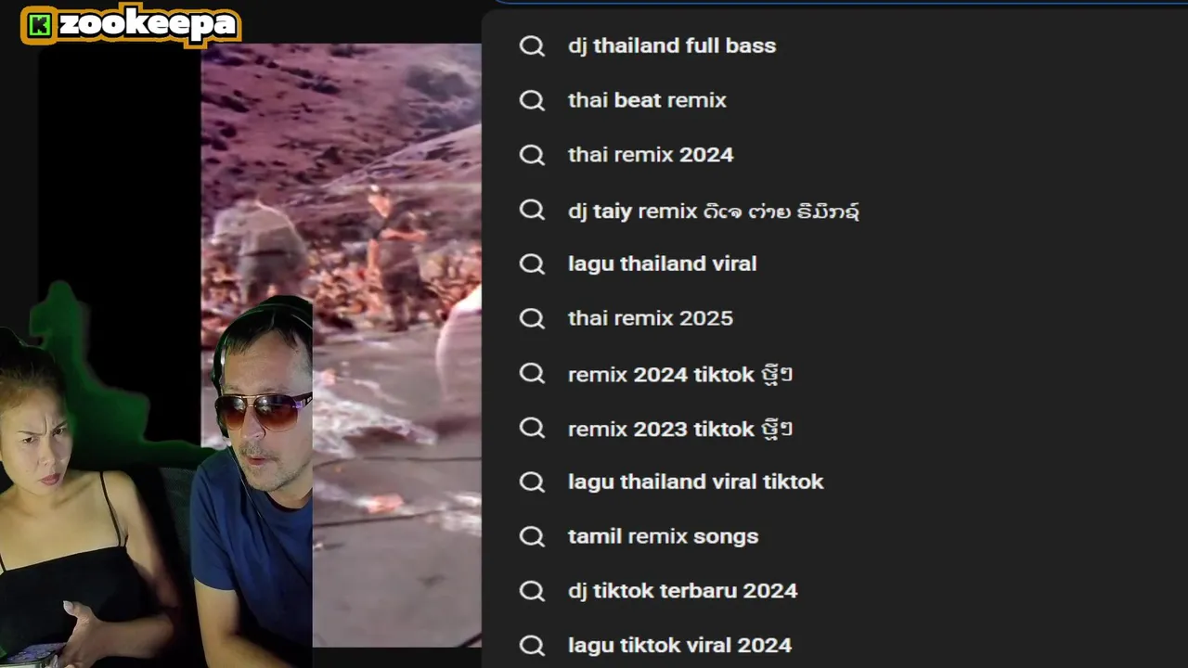Choose 'lagu thailand viral' suggestion
Viewport: 1188px width, 668px height.
click(835, 263)
